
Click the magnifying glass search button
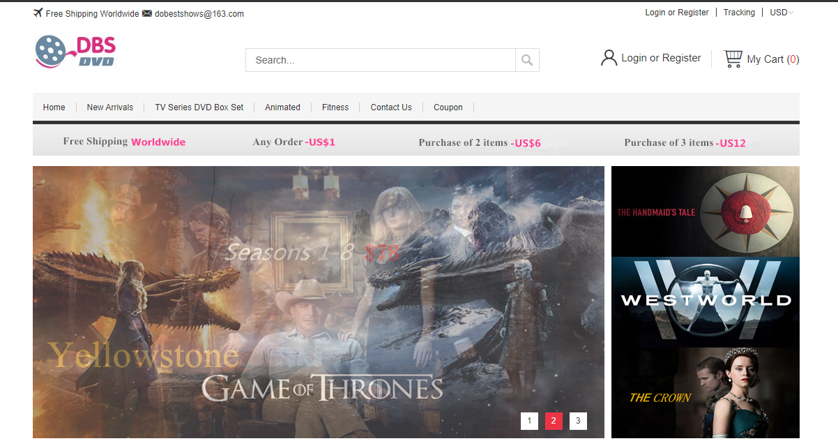point(527,60)
